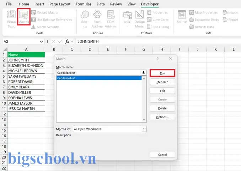Select cell with JESSICA MARTIN

(x=26, y=109)
